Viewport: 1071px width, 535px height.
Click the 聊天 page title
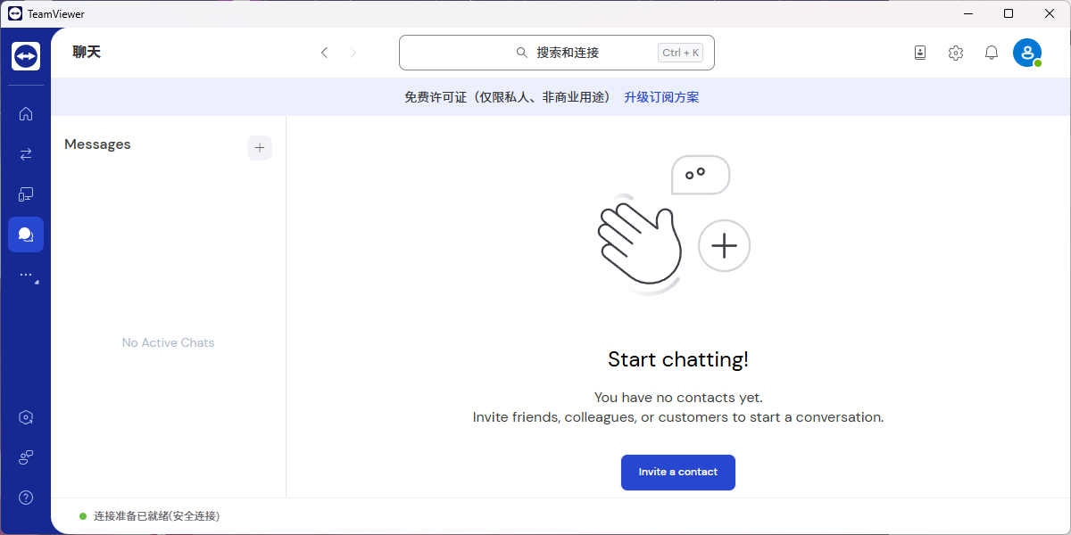pyautogui.click(x=87, y=52)
